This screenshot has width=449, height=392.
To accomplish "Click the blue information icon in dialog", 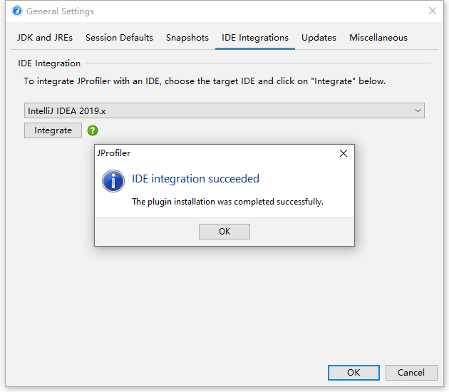I will click(113, 180).
